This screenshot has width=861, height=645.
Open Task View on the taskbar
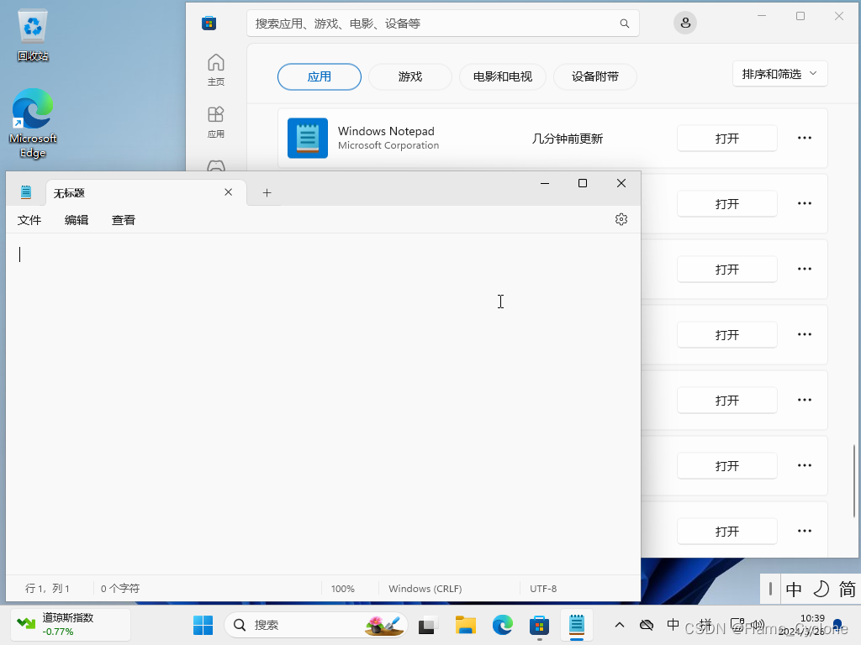[428, 625]
